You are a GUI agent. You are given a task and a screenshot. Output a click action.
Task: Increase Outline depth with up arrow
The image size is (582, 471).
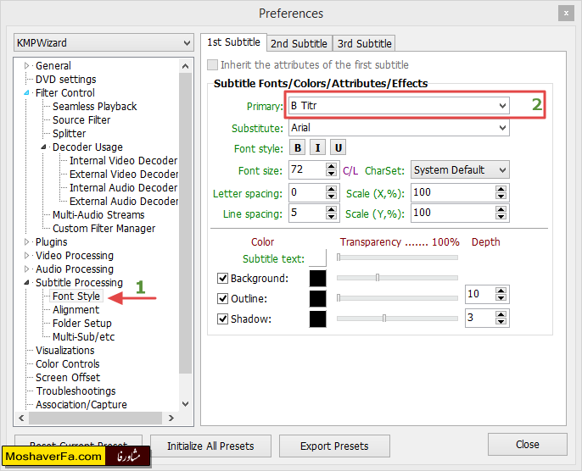pos(501,291)
